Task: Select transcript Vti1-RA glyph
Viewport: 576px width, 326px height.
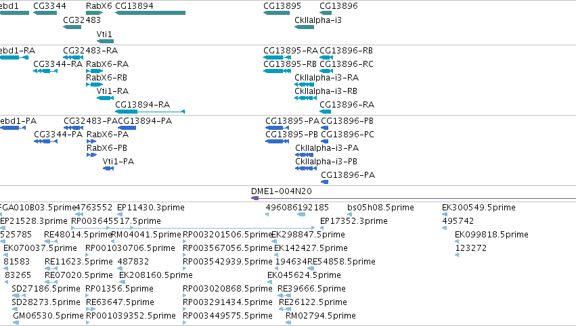Action: coord(105,98)
